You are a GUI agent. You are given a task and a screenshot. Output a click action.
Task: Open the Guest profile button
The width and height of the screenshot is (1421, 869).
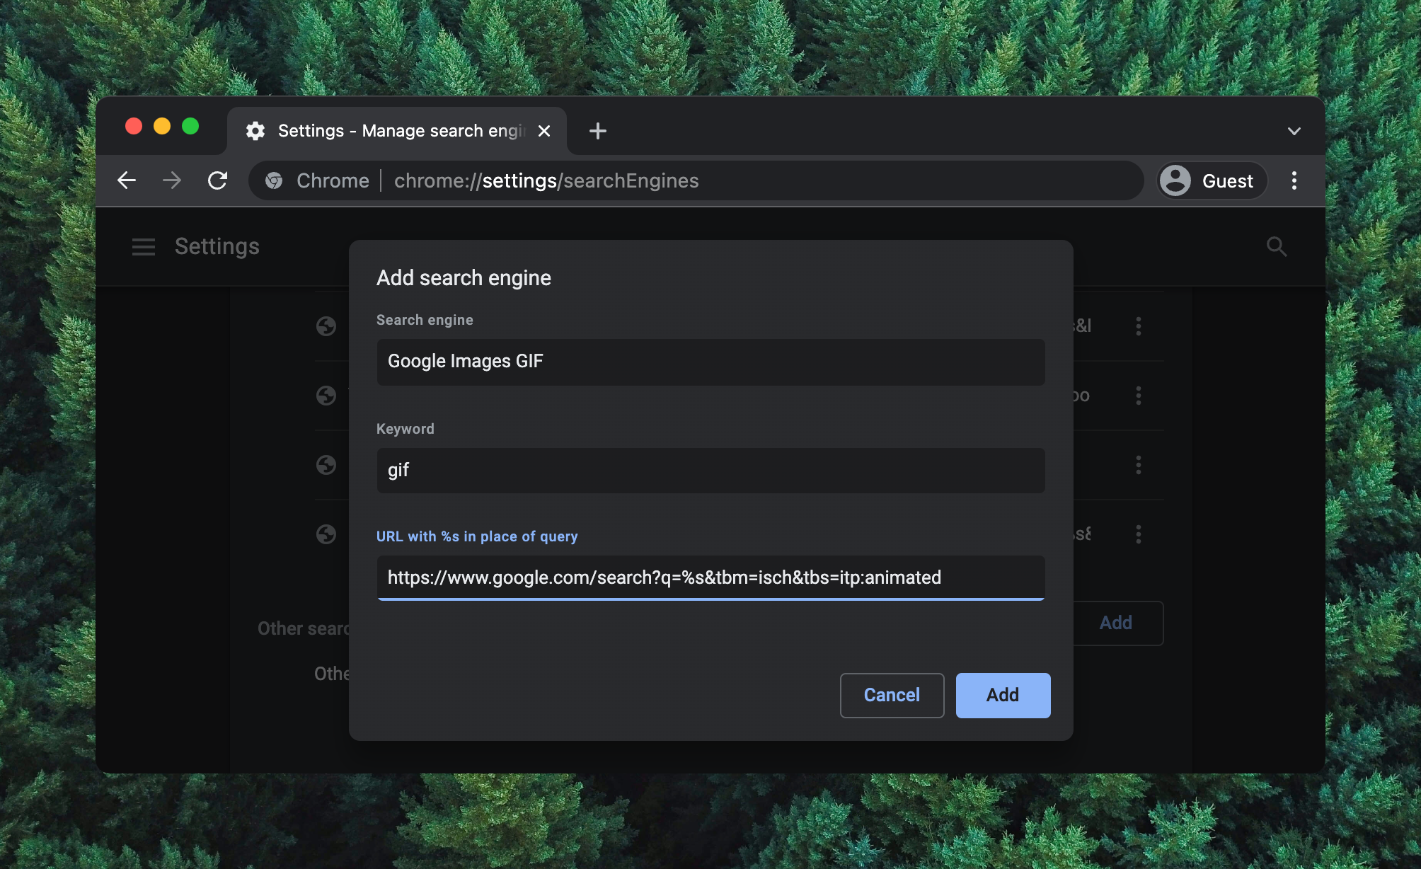tap(1212, 180)
